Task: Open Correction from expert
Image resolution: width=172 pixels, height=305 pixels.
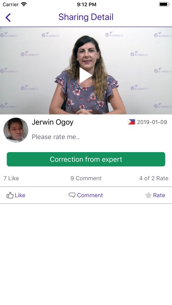Action: tap(86, 159)
